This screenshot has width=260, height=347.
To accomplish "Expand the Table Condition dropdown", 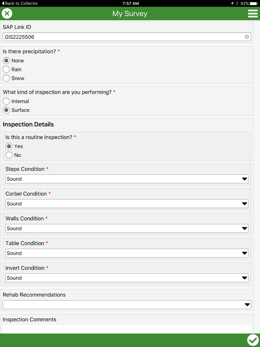I will pyautogui.click(x=127, y=253).
